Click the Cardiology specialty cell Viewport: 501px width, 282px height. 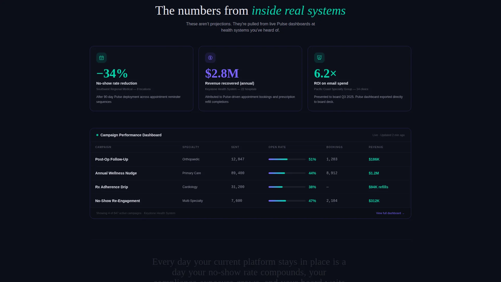click(190, 187)
